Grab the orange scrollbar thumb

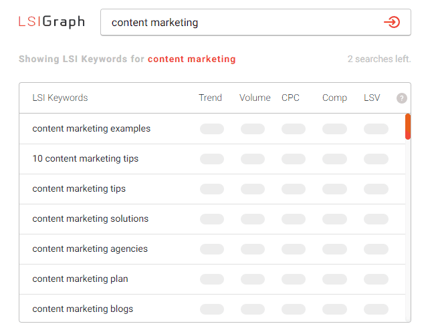coord(408,126)
